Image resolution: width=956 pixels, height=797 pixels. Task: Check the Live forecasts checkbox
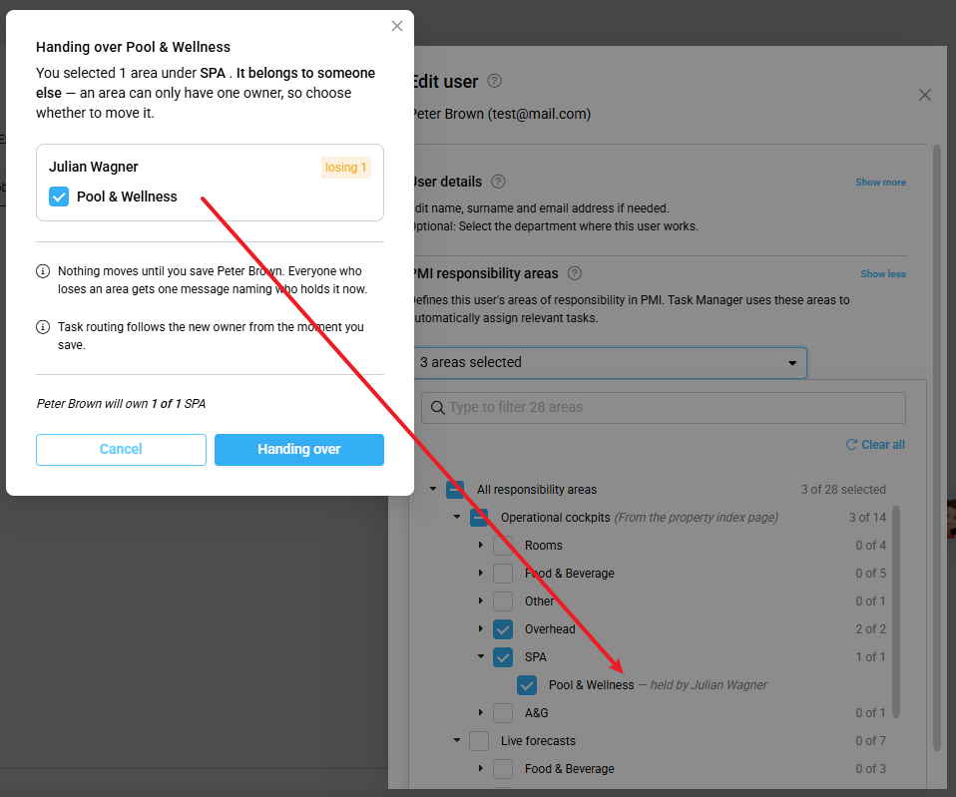point(479,741)
